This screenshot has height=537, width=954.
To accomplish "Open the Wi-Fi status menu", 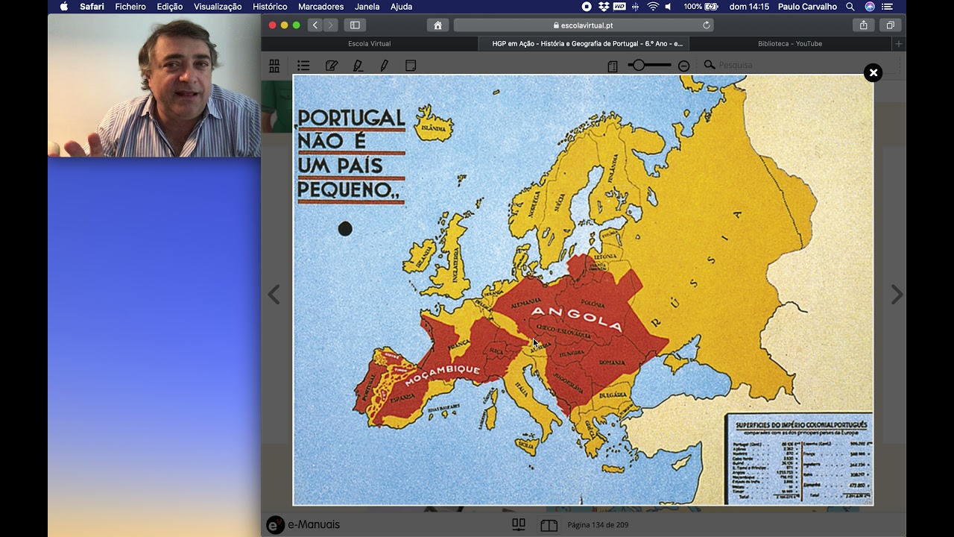I will tap(653, 7).
